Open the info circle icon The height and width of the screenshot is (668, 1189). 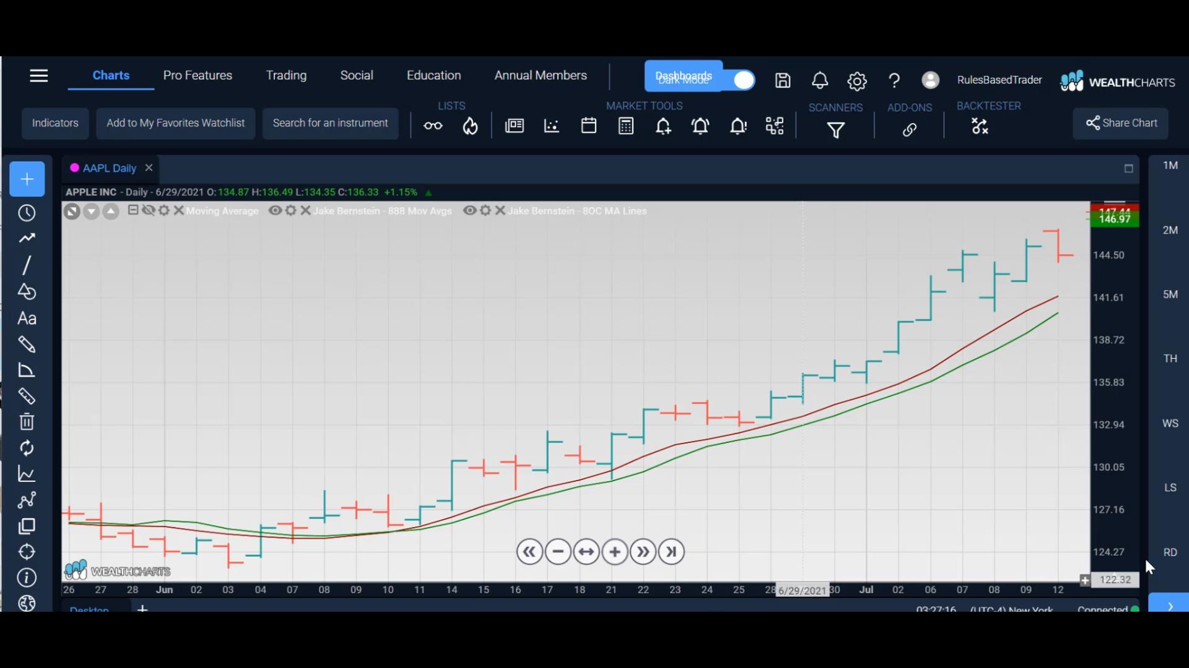(x=27, y=578)
